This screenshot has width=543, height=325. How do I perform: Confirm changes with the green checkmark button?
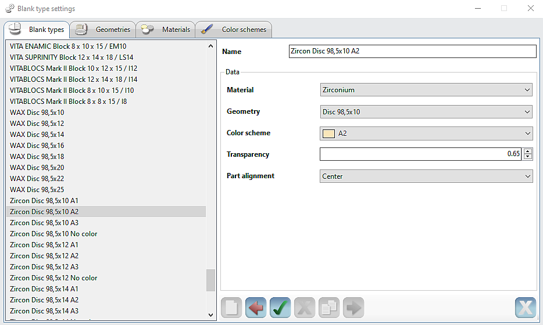280,308
